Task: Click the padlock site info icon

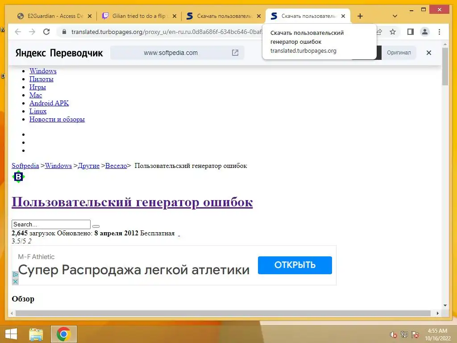Action: [64, 32]
